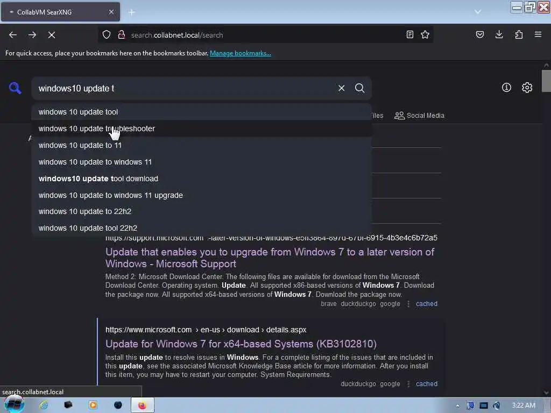
Task: Go back to previous page
Action: point(13,35)
